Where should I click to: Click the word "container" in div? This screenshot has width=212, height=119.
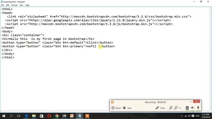tap(32, 35)
